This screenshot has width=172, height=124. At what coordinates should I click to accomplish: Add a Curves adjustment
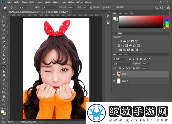[x=129, y=41]
